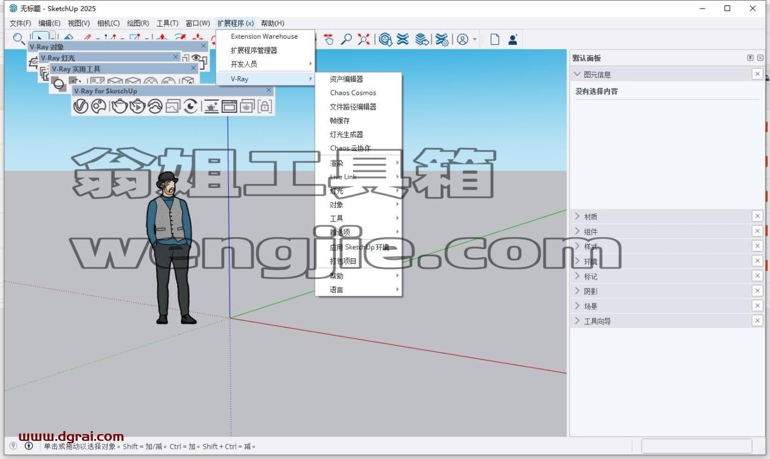Viewport: 770px width, 459px height.
Task: Open the Extension Manager gear icon
Action: click(x=443, y=39)
